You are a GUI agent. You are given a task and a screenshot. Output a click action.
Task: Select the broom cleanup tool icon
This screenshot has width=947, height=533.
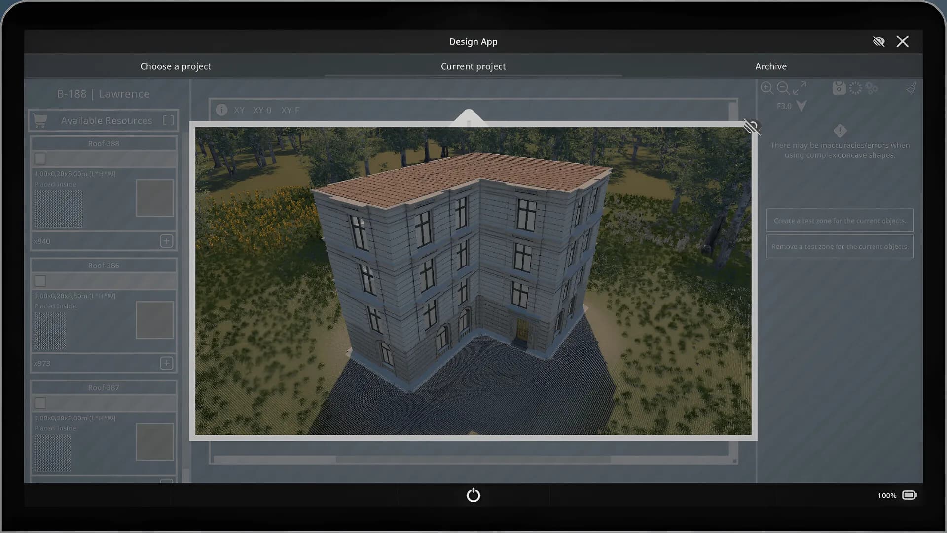pos(911,88)
